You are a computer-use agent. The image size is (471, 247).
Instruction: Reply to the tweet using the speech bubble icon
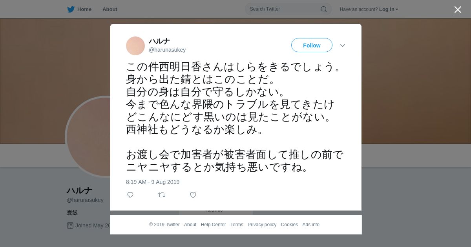pos(130,195)
